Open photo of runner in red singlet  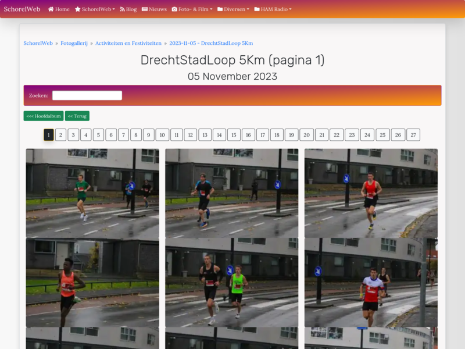click(371, 193)
